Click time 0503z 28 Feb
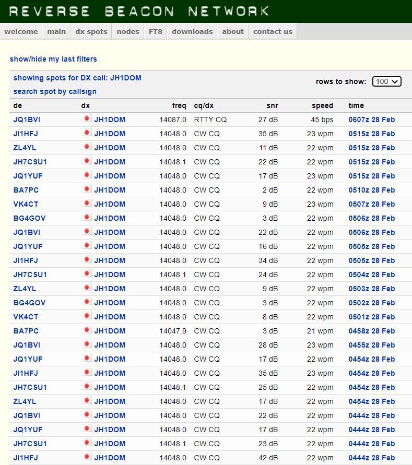This screenshot has height=465, width=412. (372, 289)
